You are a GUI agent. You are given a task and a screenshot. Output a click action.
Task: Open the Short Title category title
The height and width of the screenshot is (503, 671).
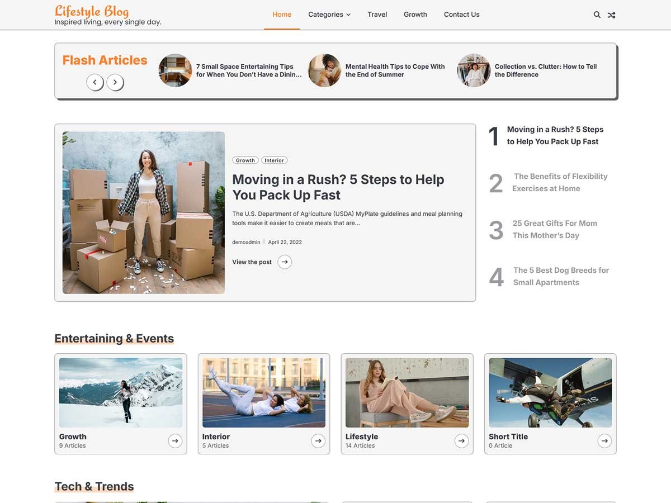[508, 436]
